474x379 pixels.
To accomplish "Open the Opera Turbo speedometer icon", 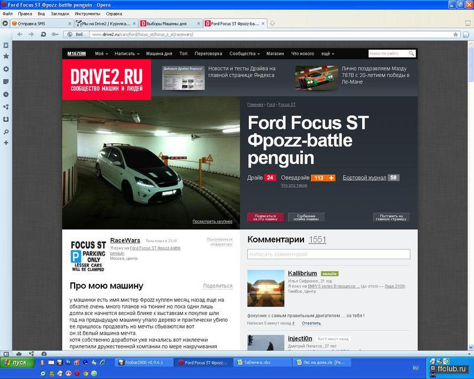I will pos(44,354).
